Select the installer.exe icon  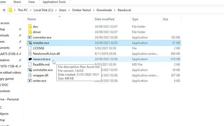pyautogui.click(x=30, y=43)
